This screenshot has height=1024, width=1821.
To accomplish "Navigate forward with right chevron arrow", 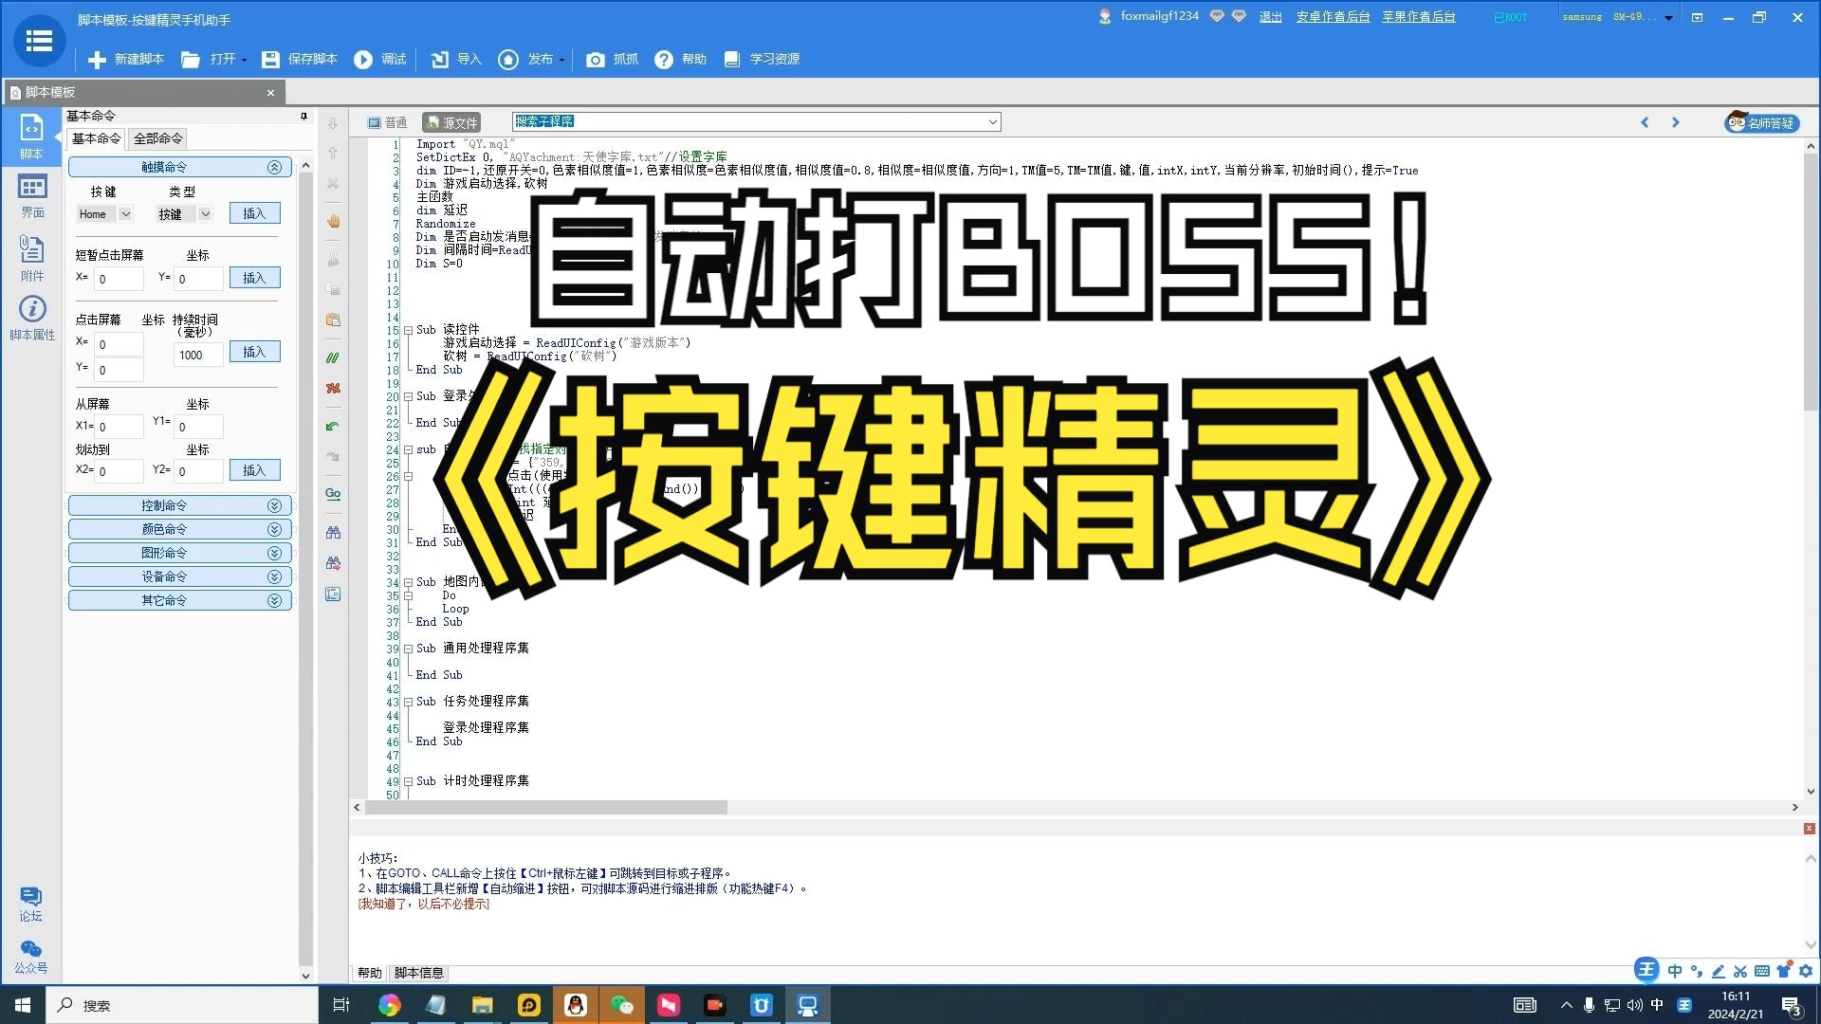I will (1675, 122).
